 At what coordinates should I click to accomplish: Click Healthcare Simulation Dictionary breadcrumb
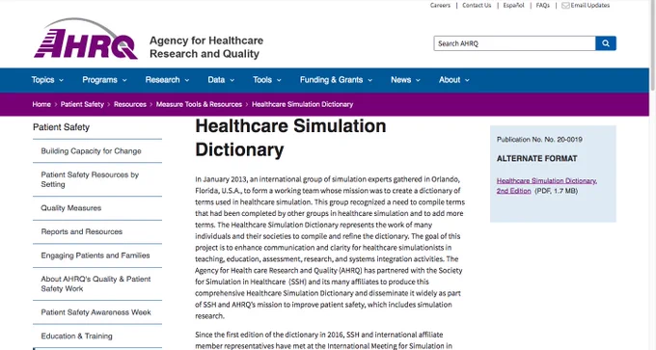point(303,104)
